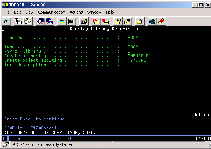211x149 pixels.
Task: Click the window resize grip corner
Action: pyautogui.click(x=209, y=145)
